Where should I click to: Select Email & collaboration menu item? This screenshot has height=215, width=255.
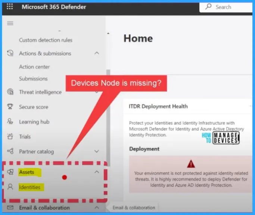coord(44,208)
